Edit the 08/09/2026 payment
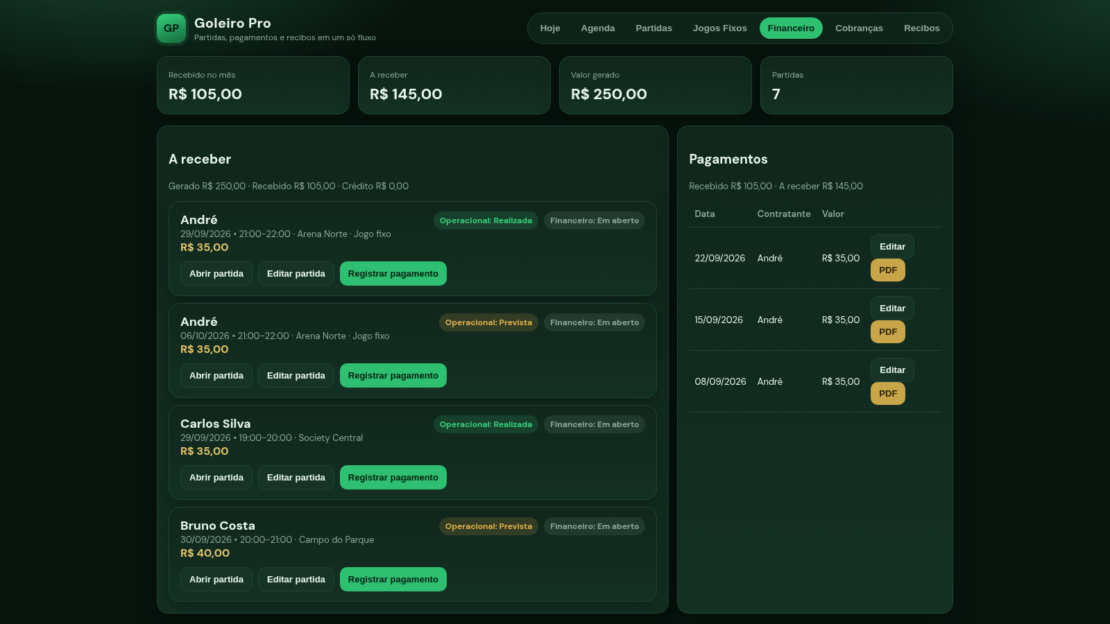This screenshot has height=624, width=1110. (x=892, y=370)
